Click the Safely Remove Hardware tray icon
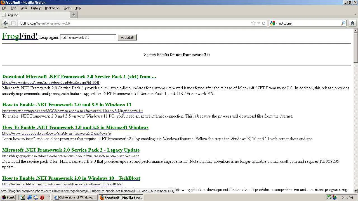358x201 pixels. [x=329, y=198]
